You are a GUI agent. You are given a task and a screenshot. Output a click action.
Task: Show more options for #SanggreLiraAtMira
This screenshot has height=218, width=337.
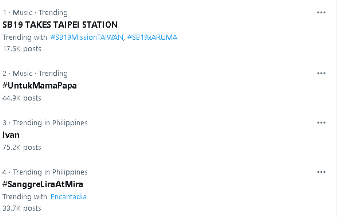coord(321,172)
